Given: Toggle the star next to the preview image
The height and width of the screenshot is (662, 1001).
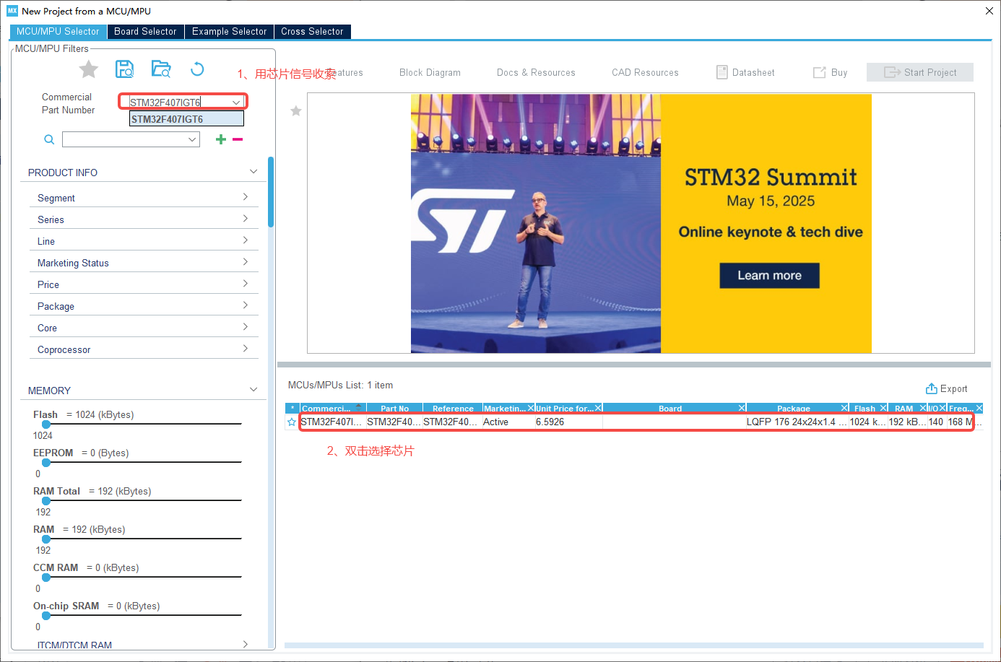Looking at the screenshot, I should [295, 111].
